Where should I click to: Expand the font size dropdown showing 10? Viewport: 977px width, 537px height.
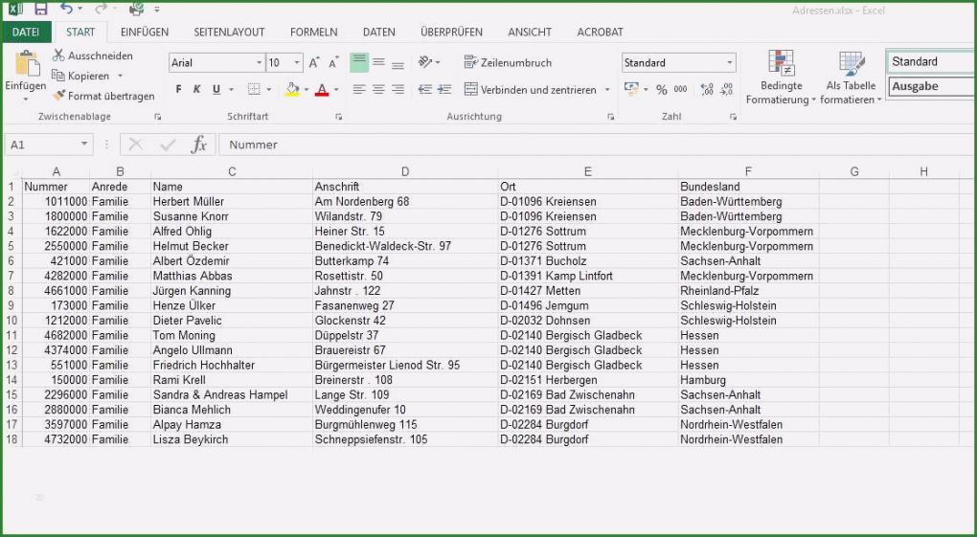(x=296, y=63)
